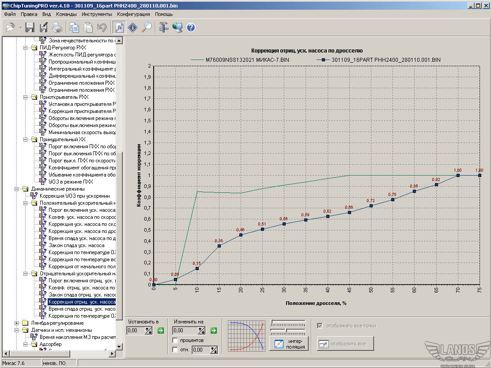Click the Print icon in toolbar

57,27
